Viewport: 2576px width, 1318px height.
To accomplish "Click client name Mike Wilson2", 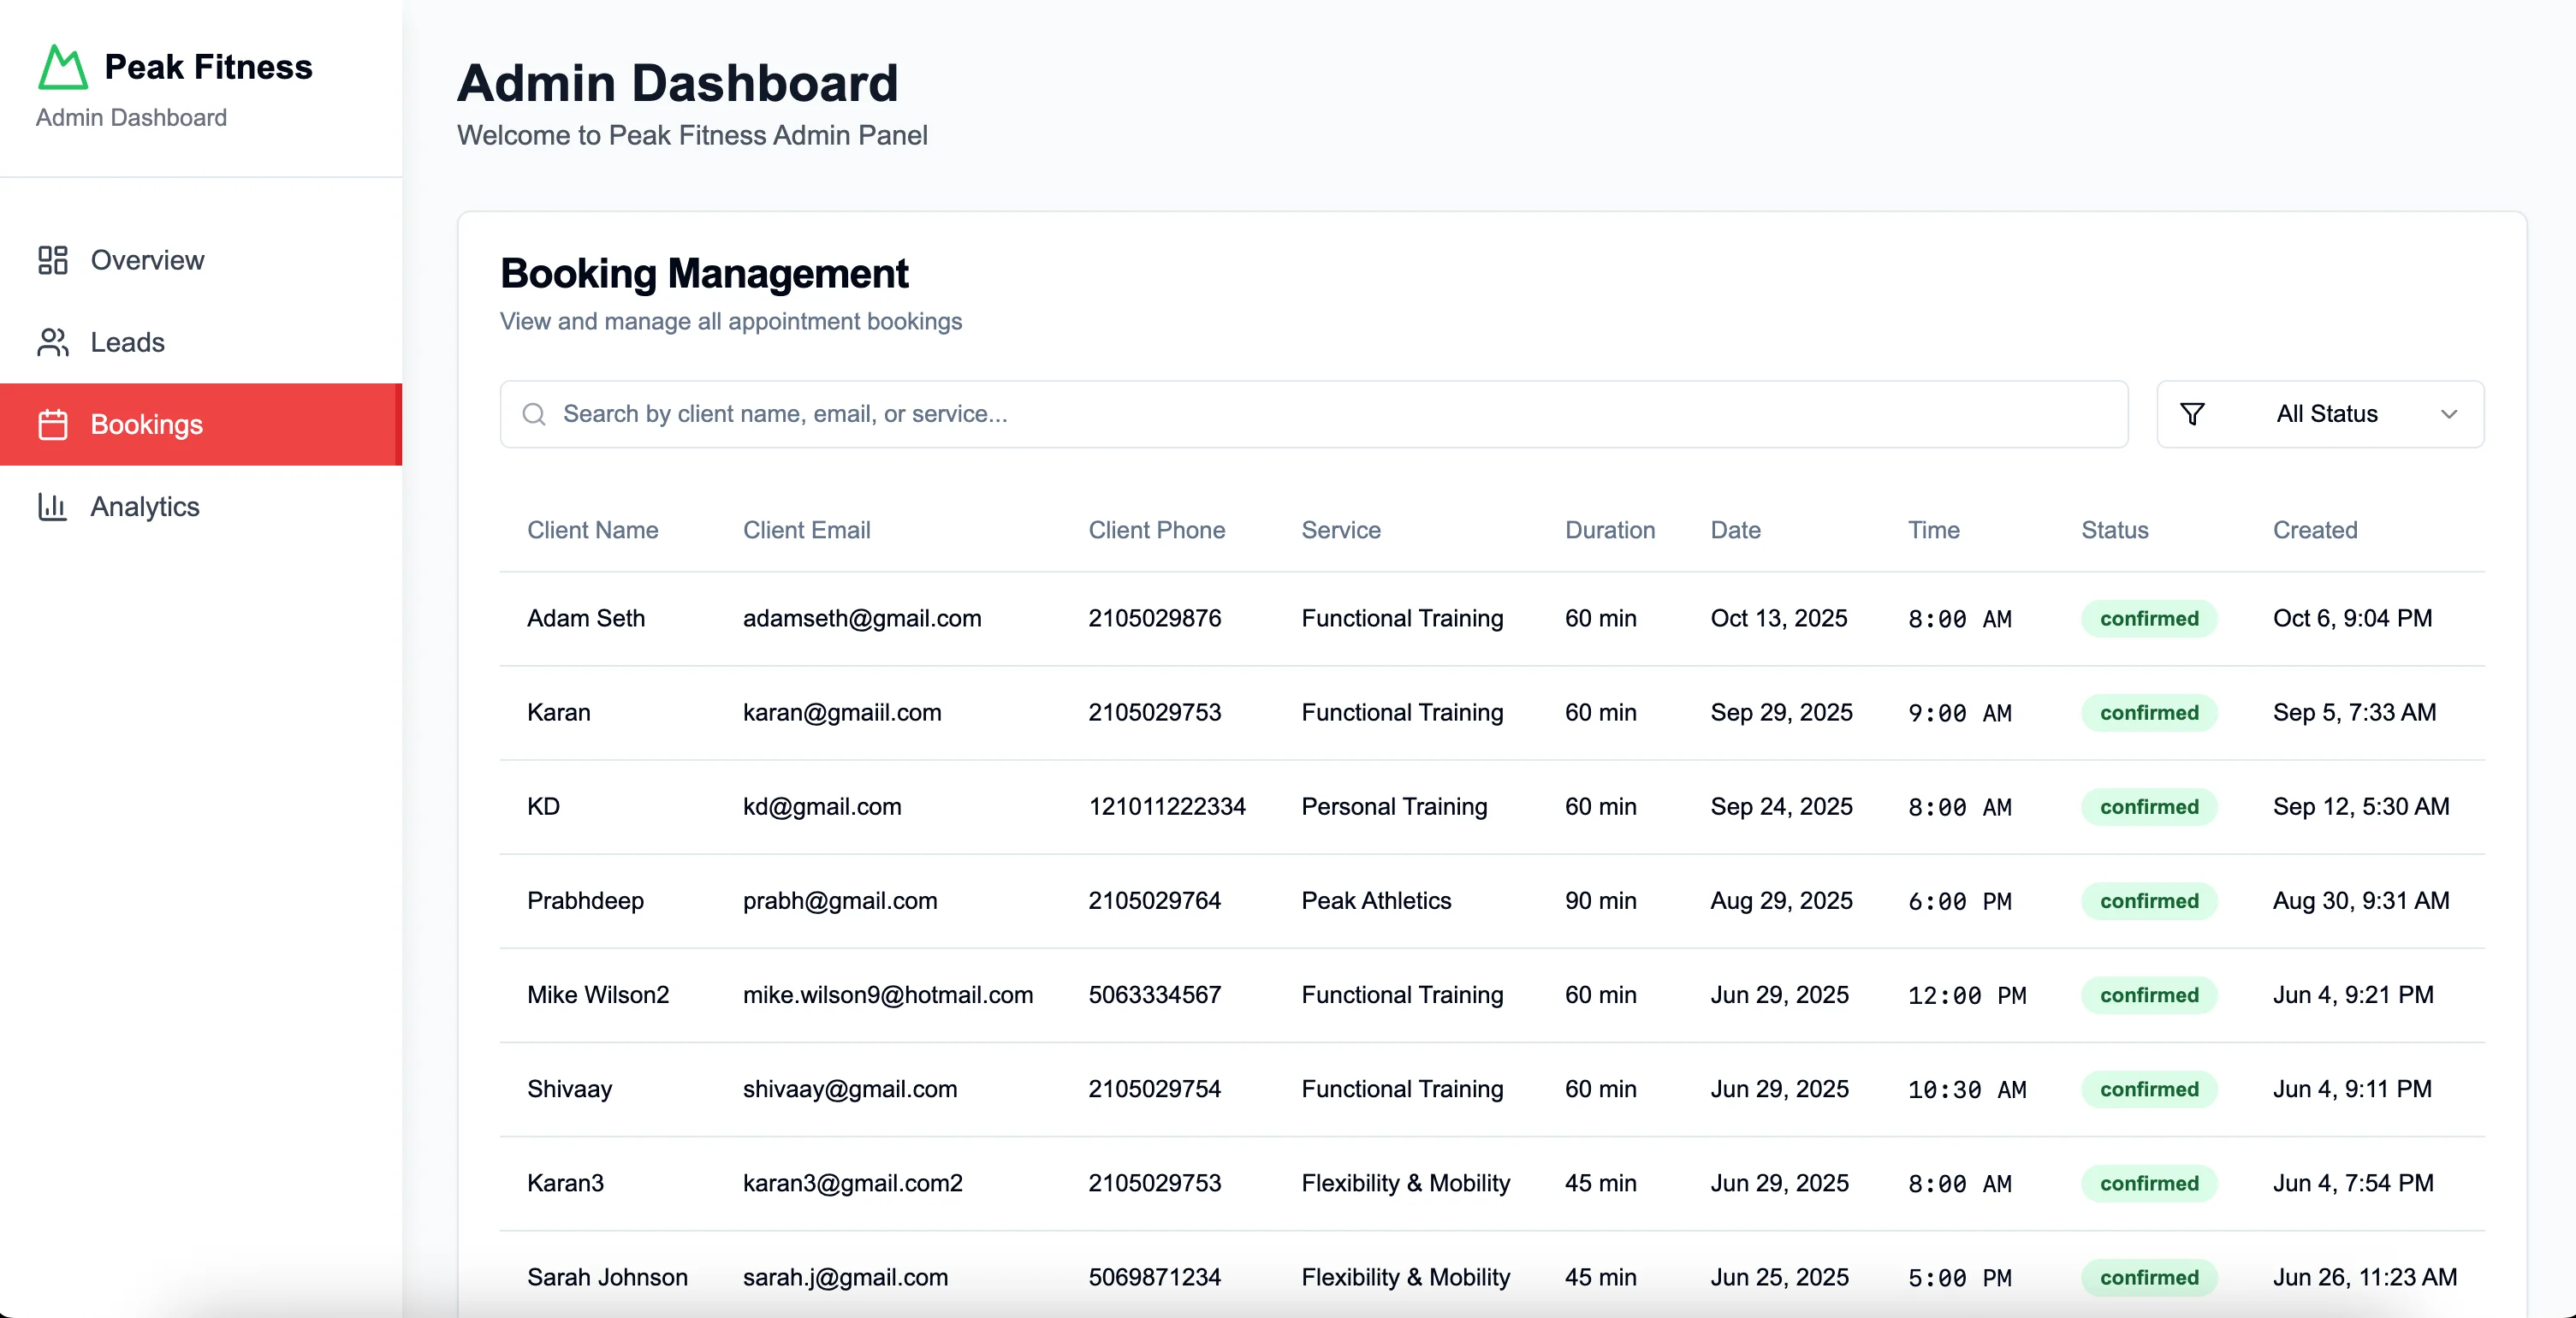I will tap(598, 994).
